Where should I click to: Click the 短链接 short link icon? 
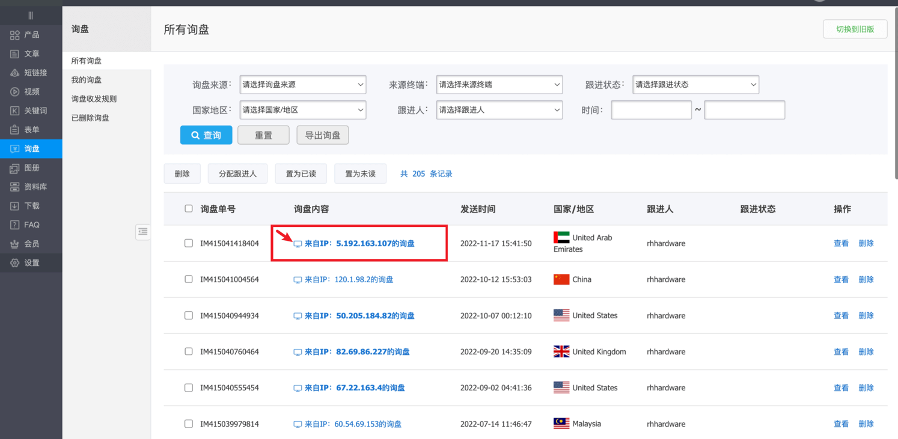point(15,73)
